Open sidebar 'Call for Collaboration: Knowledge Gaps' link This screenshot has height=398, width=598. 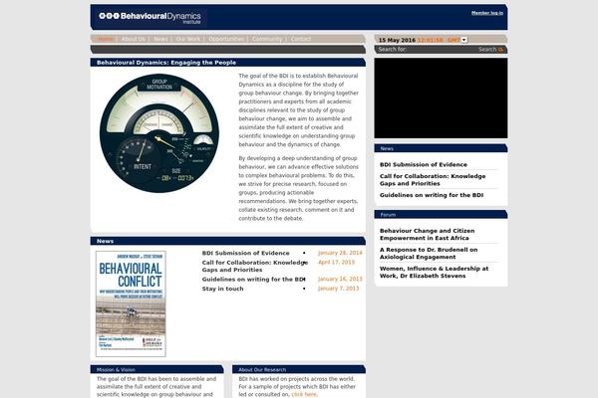[433, 180]
